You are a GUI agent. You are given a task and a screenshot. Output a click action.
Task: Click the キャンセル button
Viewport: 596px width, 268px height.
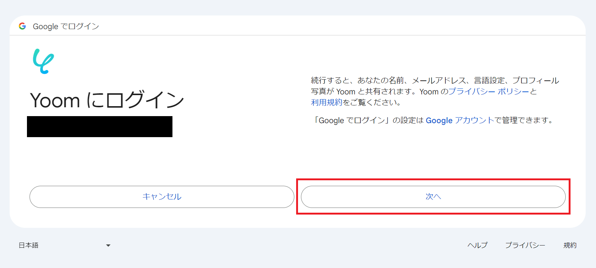click(162, 197)
